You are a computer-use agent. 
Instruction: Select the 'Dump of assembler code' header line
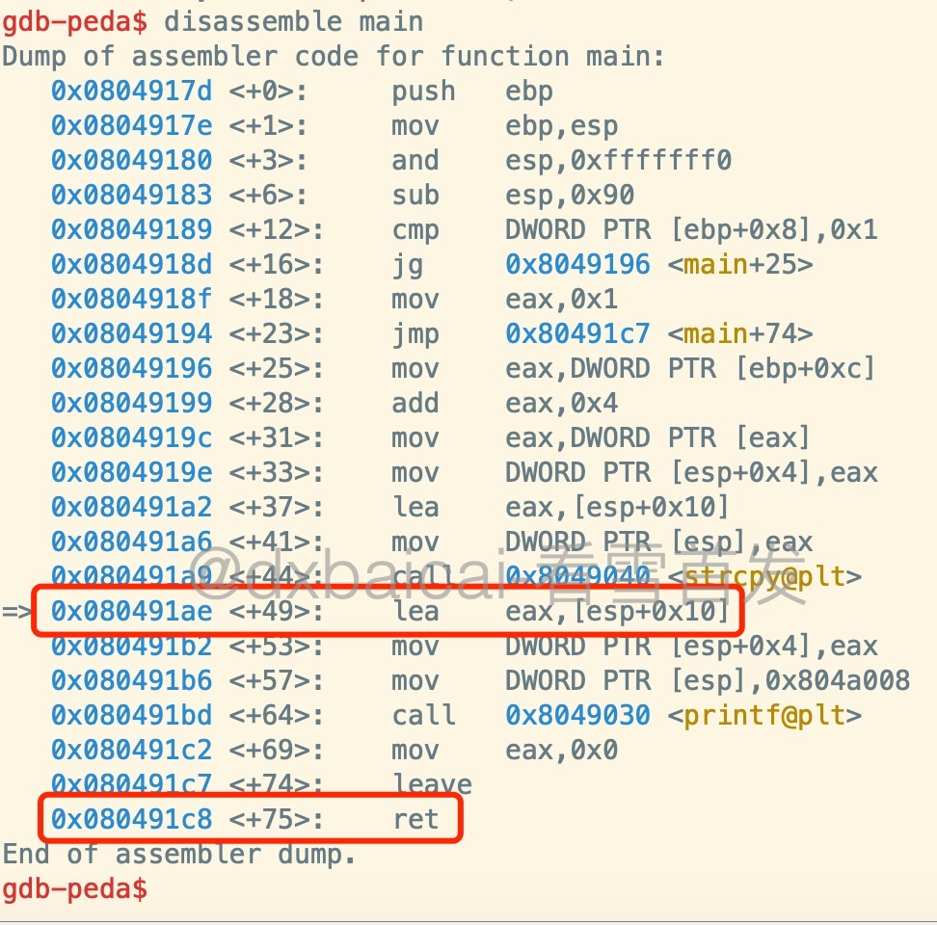pos(333,56)
